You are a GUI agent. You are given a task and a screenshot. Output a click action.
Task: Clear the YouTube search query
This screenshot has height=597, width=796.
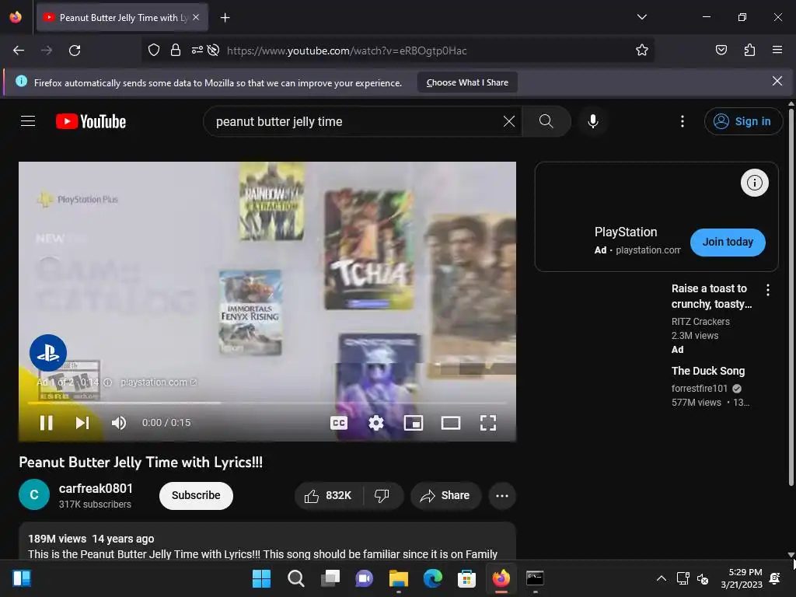click(x=508, y=121)
